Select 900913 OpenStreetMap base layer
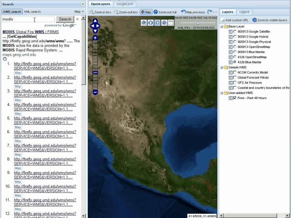 coord(235,47)
